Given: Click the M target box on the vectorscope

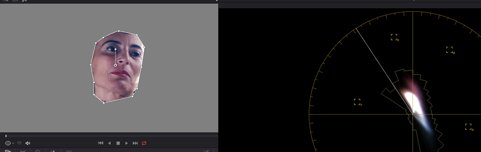Looking at the screenshot, I should [449, 50].
